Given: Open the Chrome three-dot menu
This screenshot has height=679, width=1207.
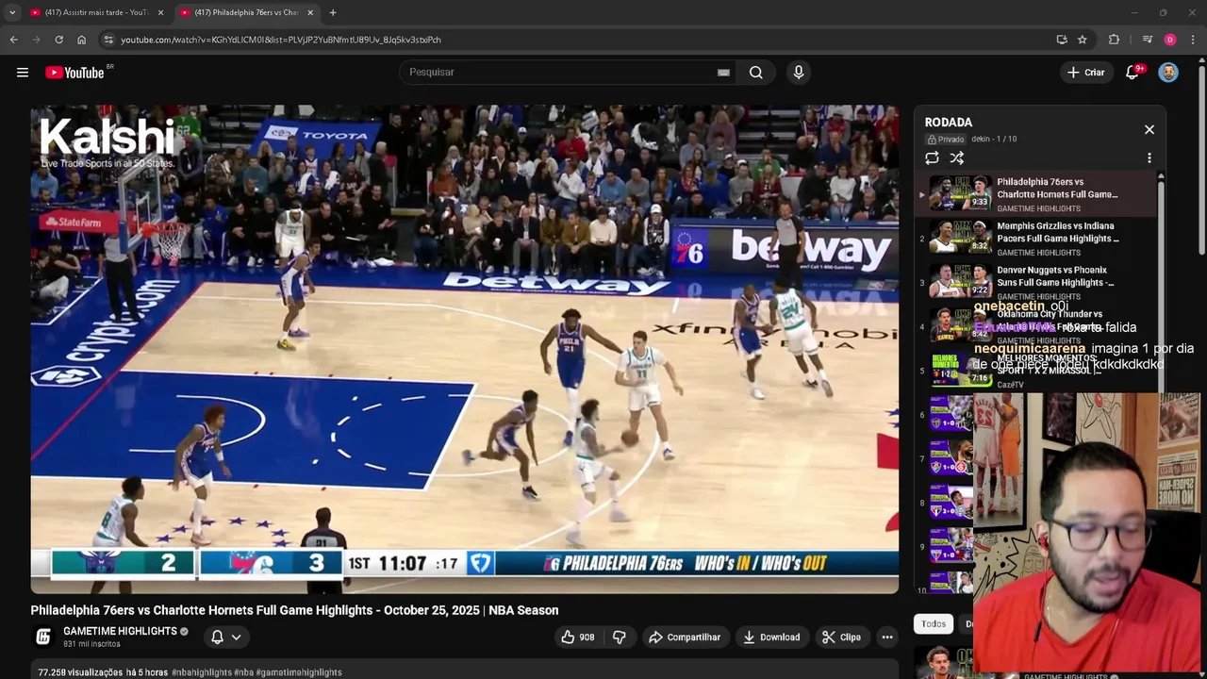Looking at the screenshot, I should [1194, 40].
